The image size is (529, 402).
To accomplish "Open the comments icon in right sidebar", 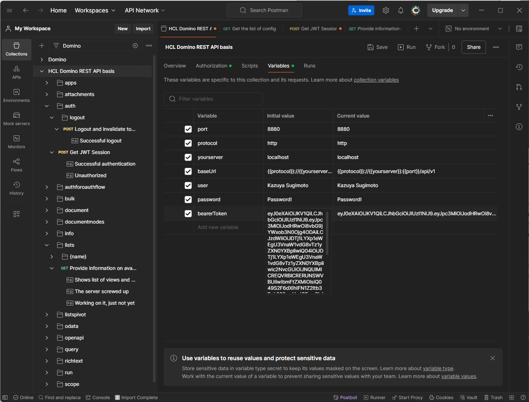I will [x=519, y=47].
